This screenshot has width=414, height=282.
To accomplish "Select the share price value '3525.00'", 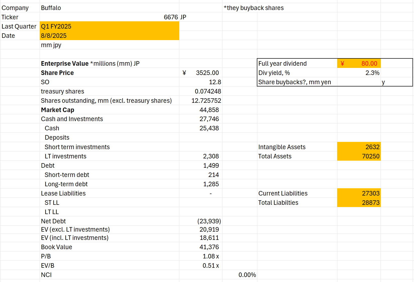I will point(201,73).
